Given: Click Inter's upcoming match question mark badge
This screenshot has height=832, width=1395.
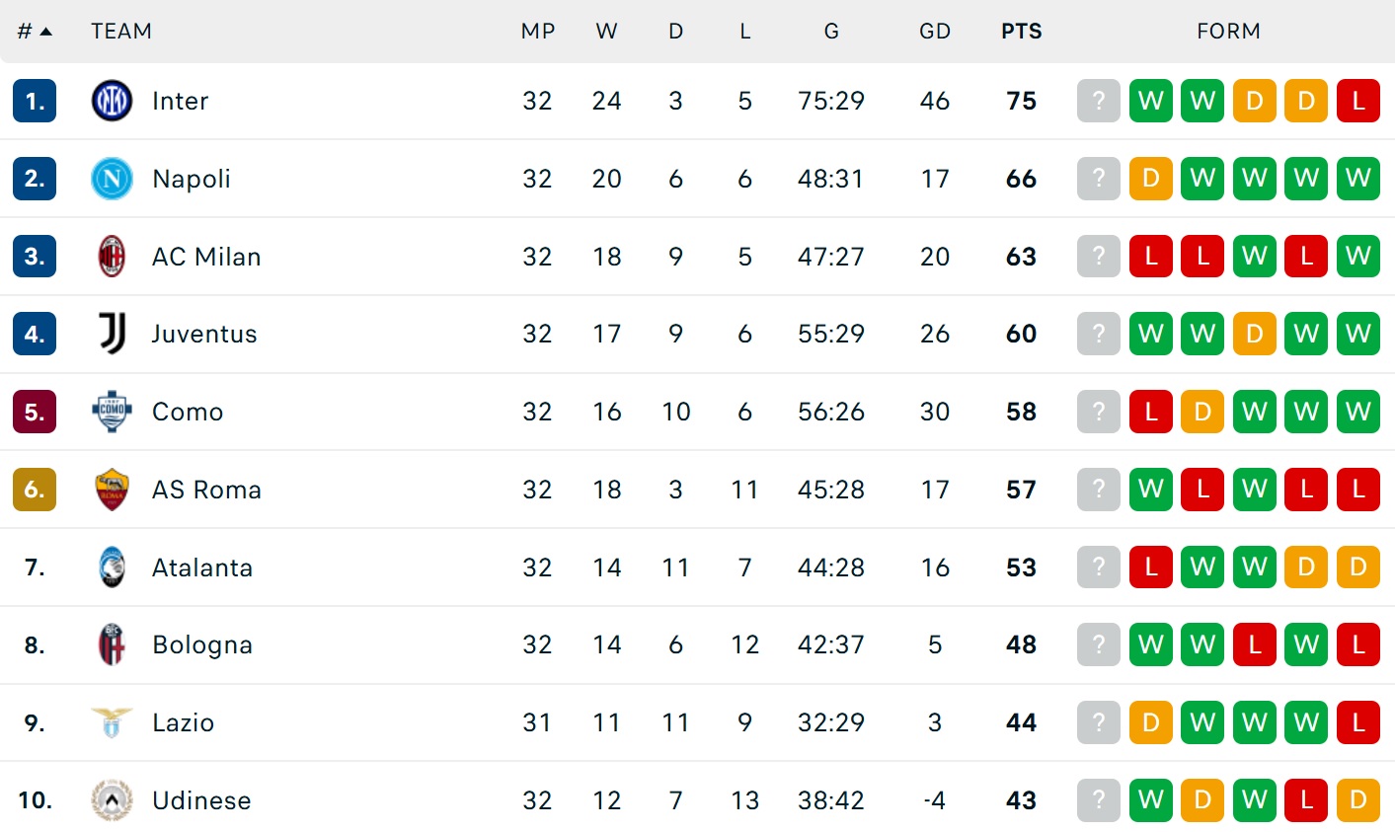Looking at the screenshot, I should 1099,101.
